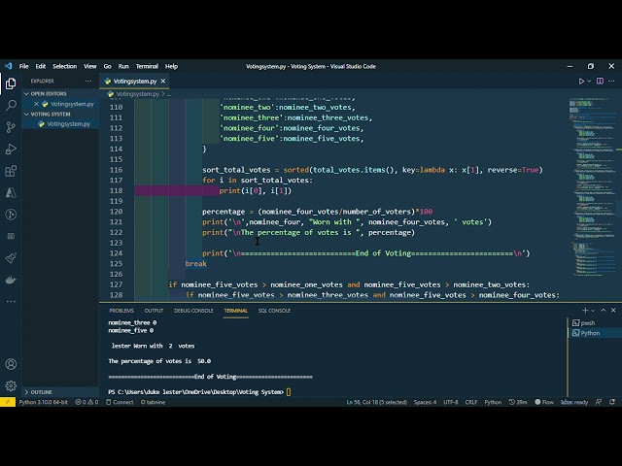Open the Run menu
Image resolution: width=622 pixels, height=466 pixels.
(123, 66)
